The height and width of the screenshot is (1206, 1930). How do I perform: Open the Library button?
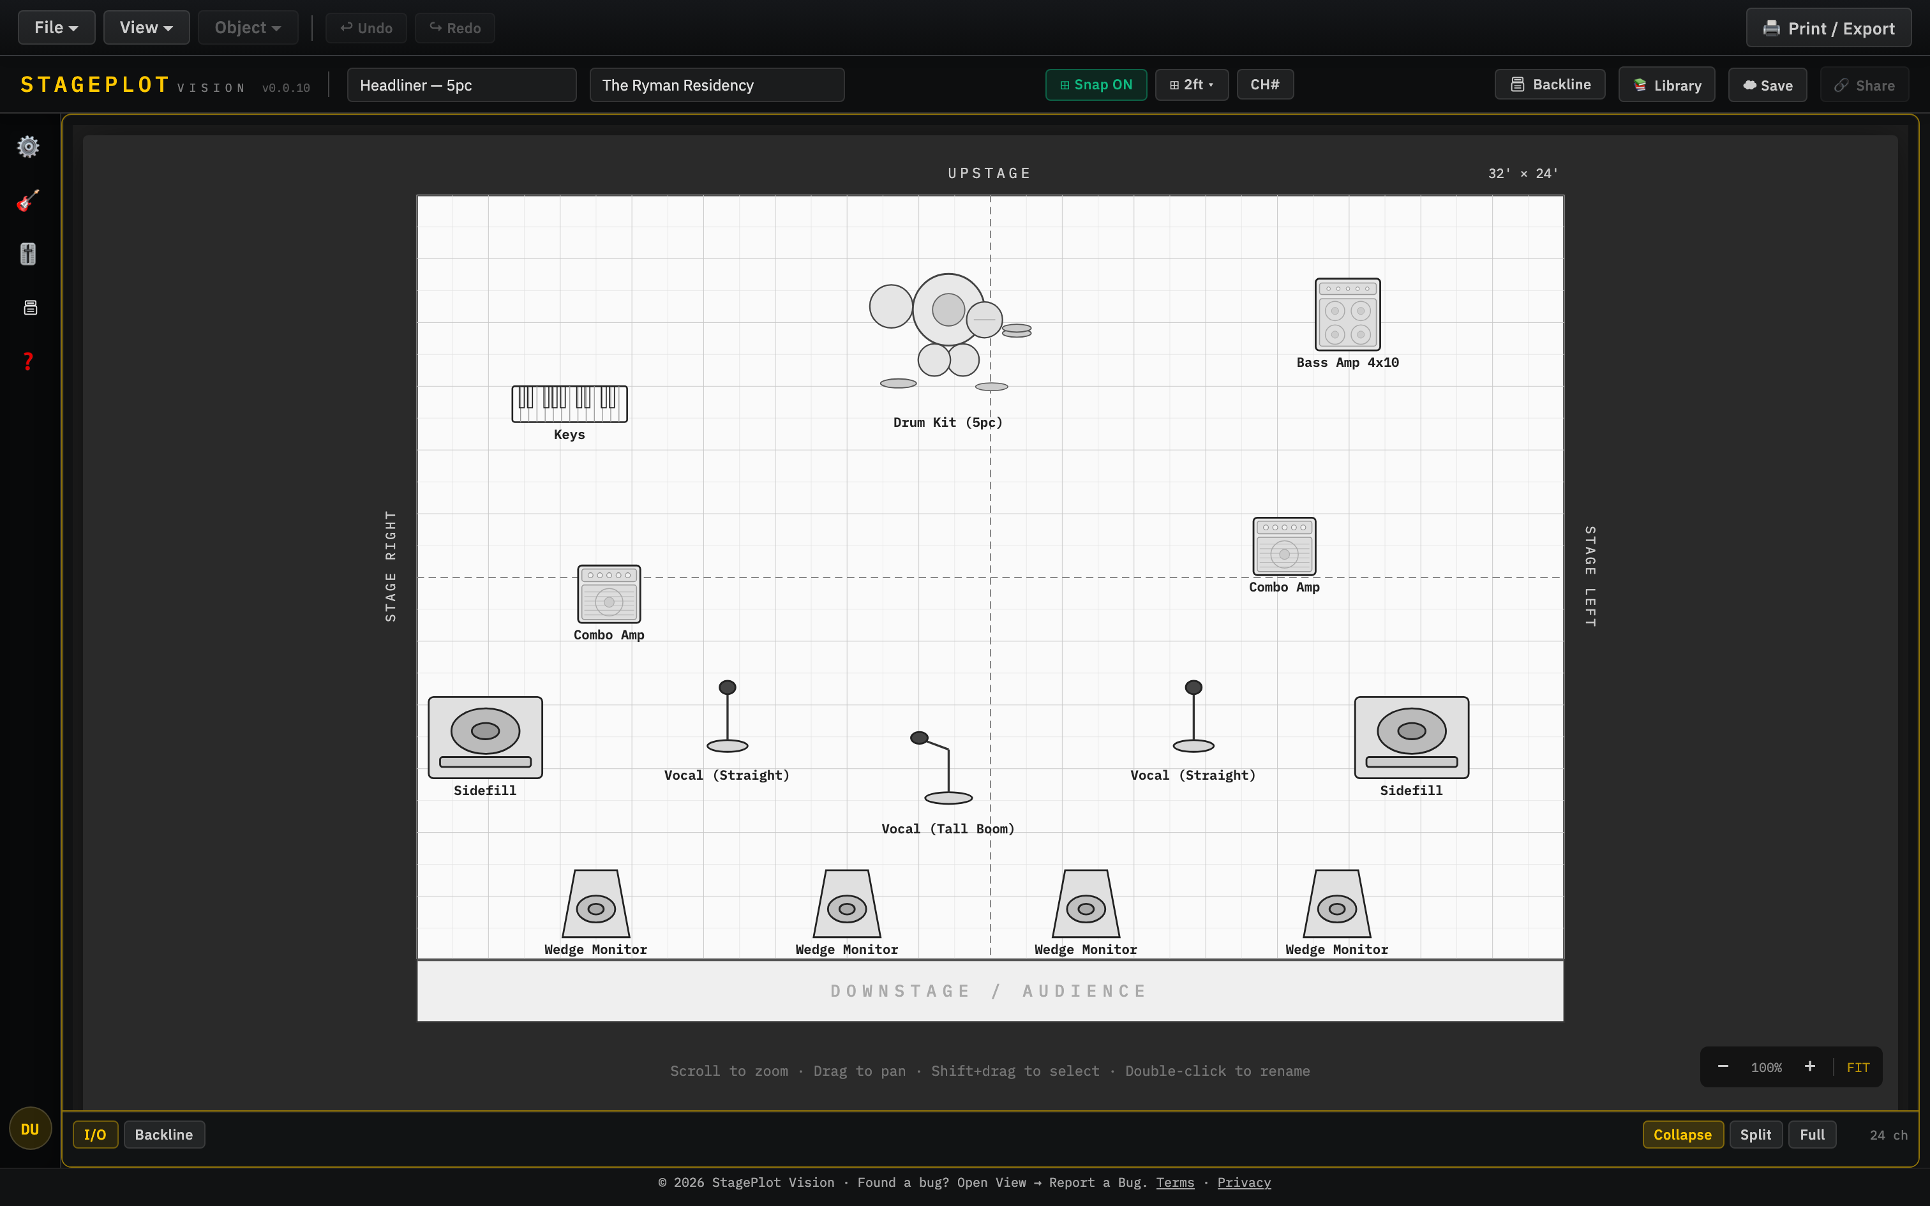tap(1666, 86)
